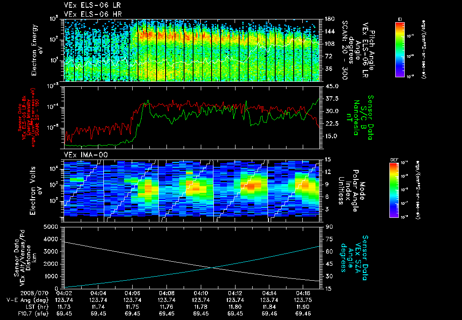The width and height of the screenshot is (462, 320).
Task: Click the 'Mode Polar Angle Index' axis label
Action: 355,191
